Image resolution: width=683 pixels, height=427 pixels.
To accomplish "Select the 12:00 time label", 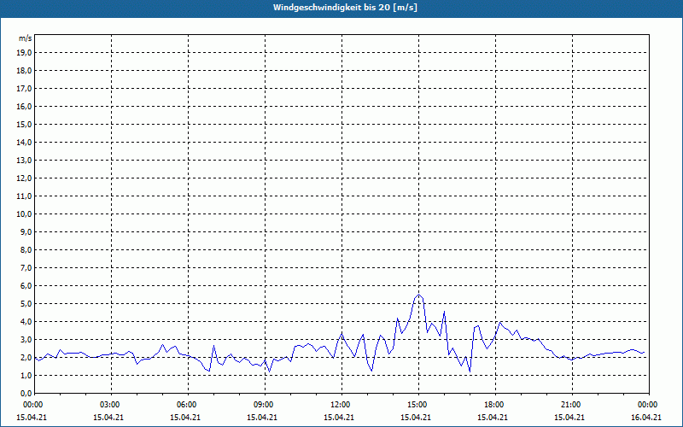I will pyautogui.click(x=341, y=405).
